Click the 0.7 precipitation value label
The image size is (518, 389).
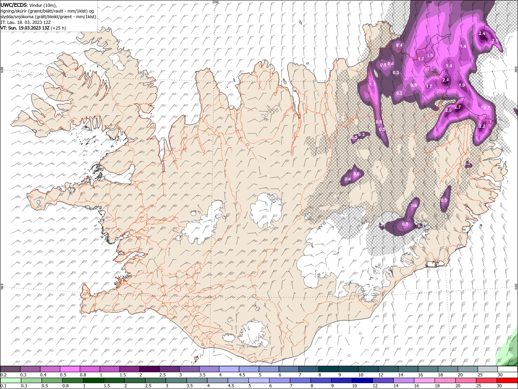coord(487,108)
